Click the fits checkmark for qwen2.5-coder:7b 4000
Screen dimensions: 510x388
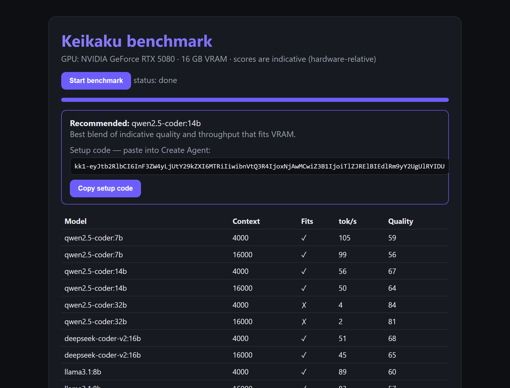point(304,238)
